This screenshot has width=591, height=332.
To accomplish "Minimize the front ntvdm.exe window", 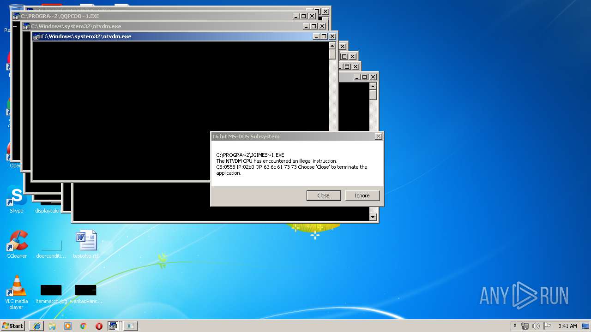I will 316,36.
